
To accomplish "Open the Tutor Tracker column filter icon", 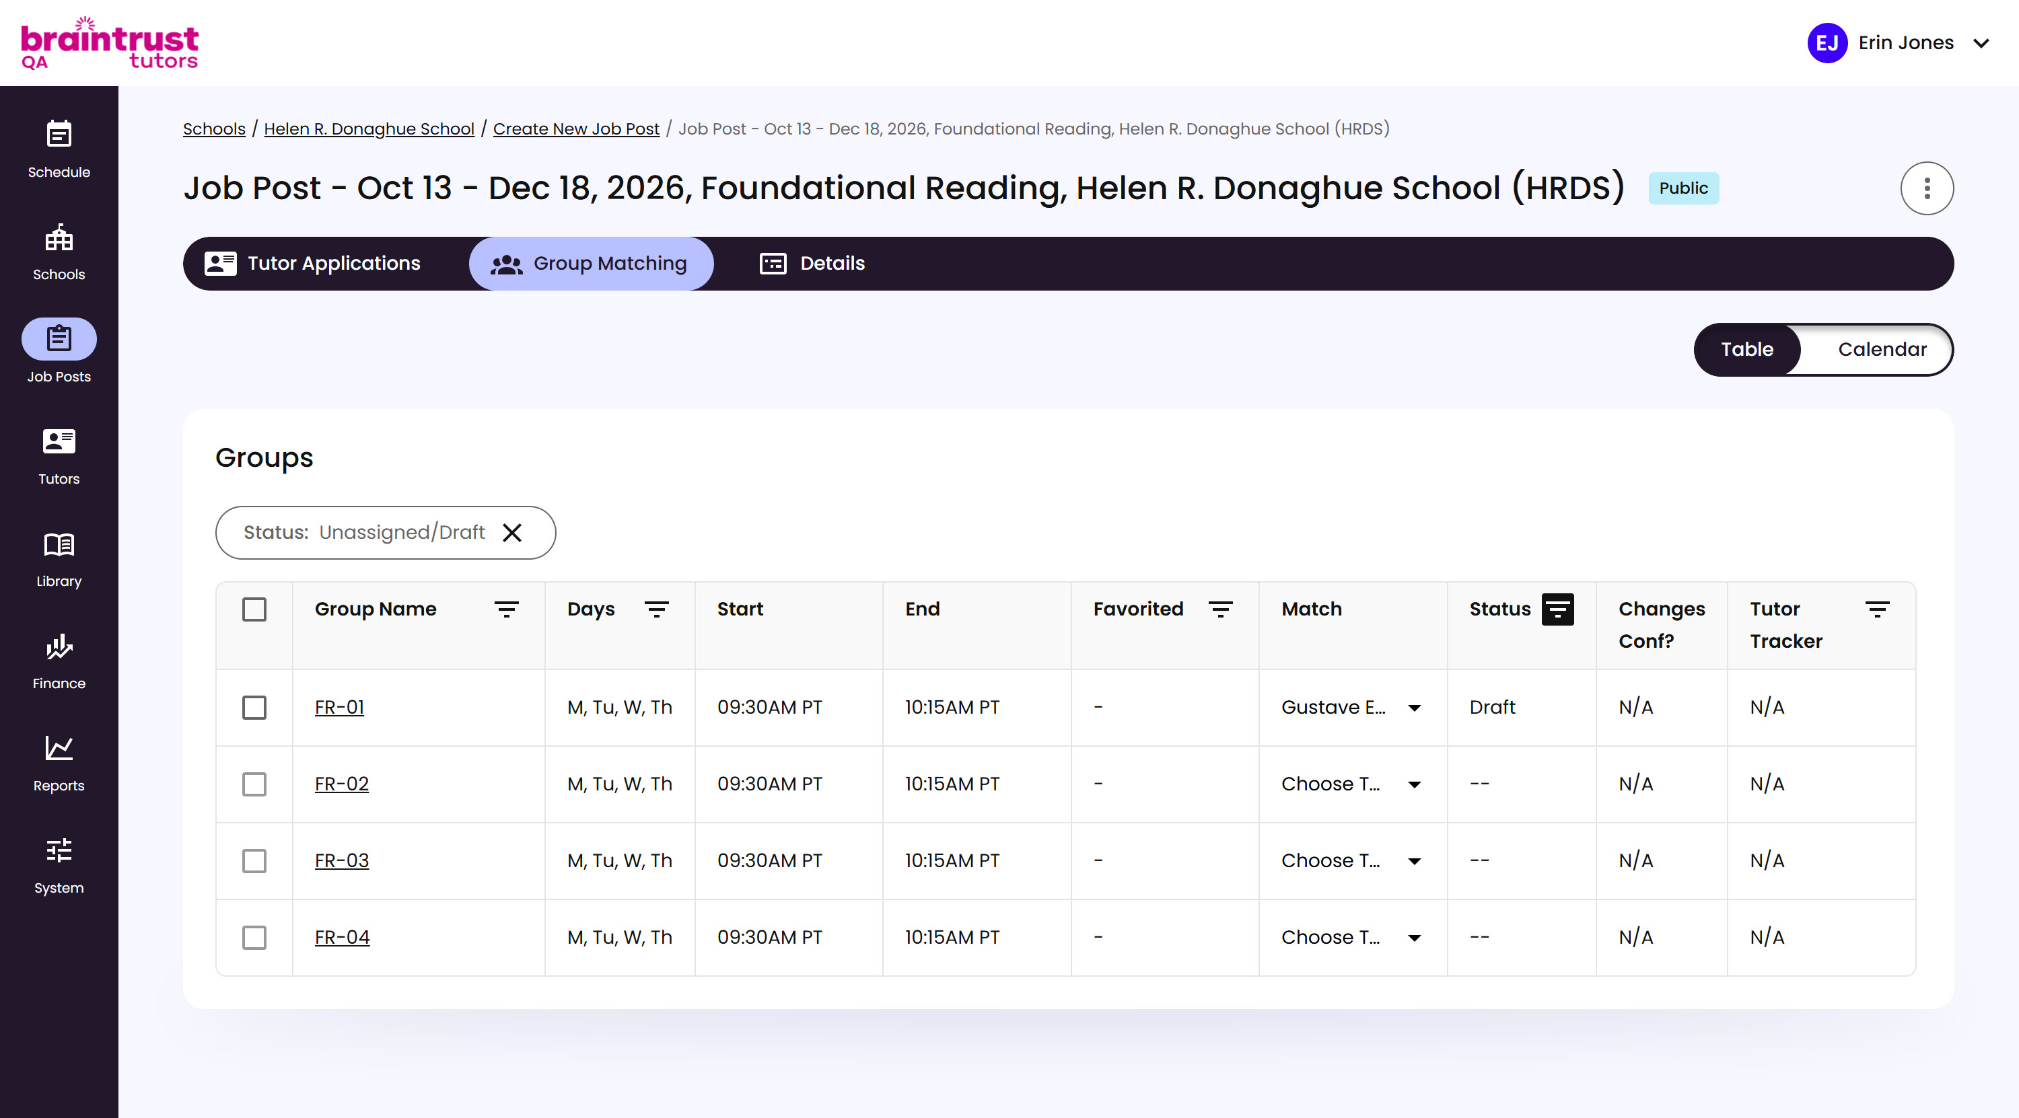I will tap(1876, 609).
